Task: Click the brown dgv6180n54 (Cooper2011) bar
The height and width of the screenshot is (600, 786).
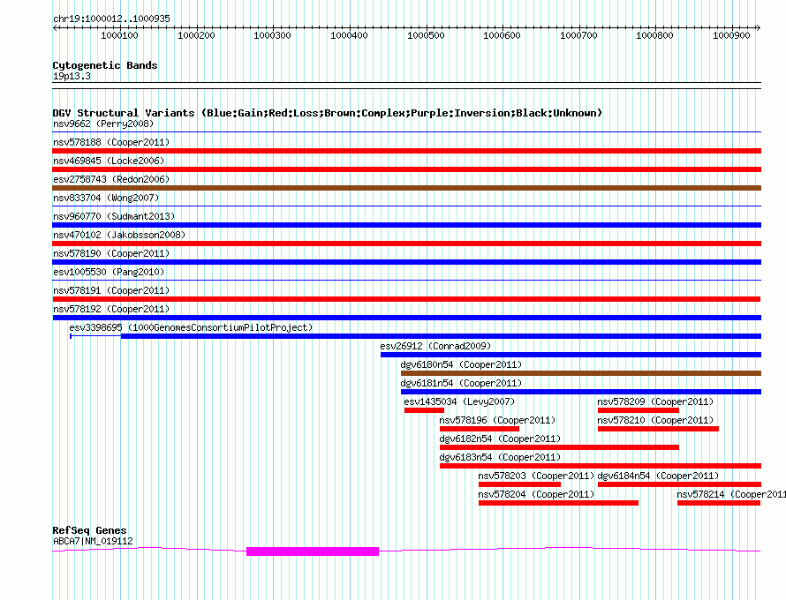Action: pos(581,373)
